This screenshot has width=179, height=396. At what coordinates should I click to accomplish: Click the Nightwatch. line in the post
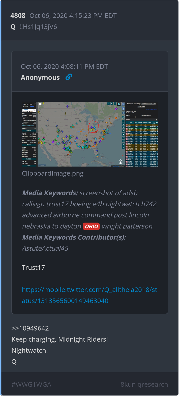tap(29, 350)
